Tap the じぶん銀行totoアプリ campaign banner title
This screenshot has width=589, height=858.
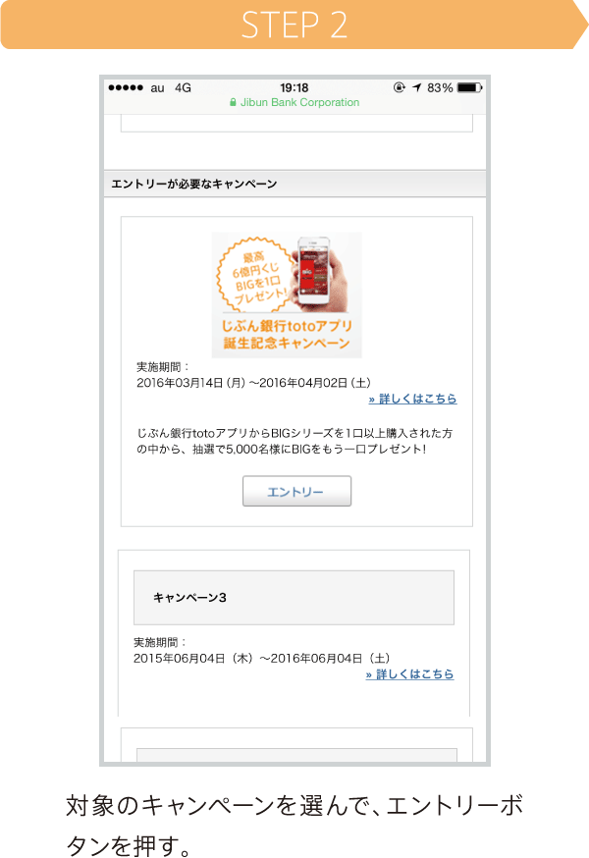tap(287, 335)
